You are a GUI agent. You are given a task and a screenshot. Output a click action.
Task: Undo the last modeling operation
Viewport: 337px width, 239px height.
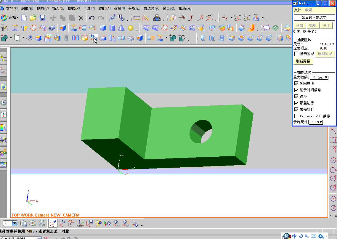pos(92,18)
